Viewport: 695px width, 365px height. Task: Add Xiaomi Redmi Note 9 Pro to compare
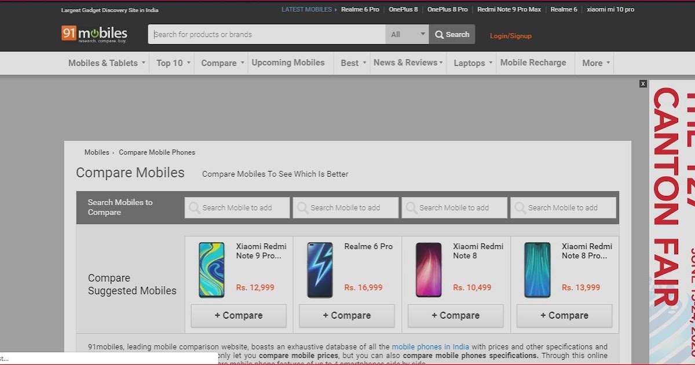(x=239, y=316)
